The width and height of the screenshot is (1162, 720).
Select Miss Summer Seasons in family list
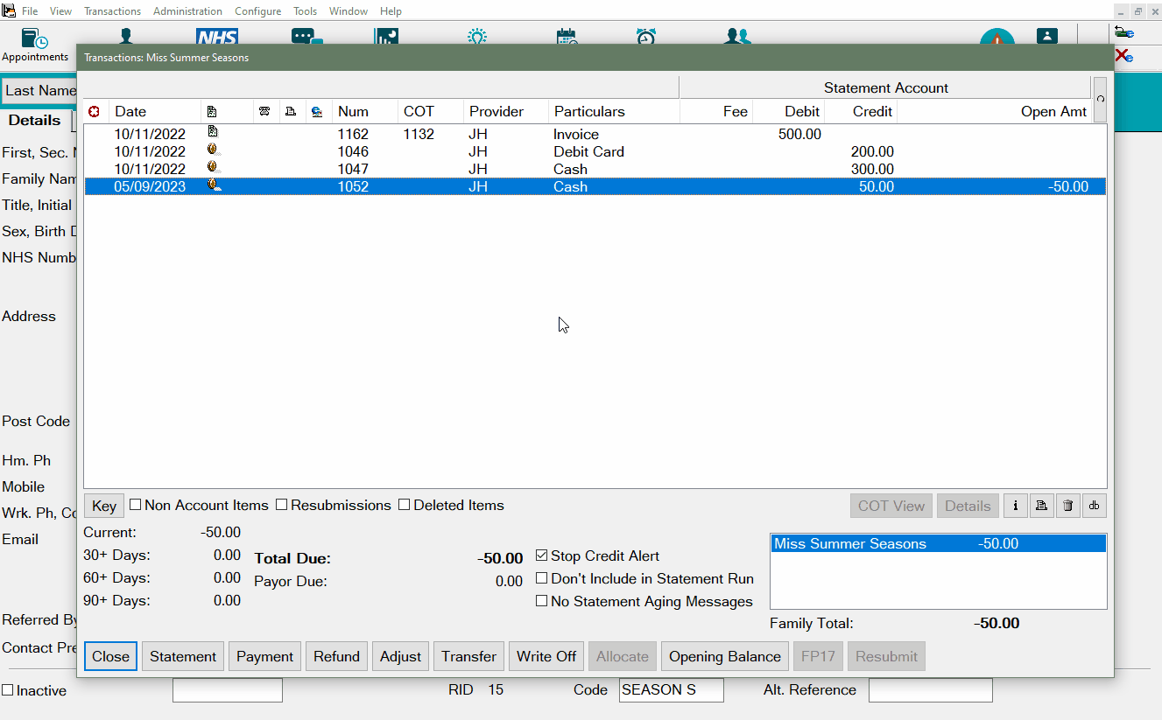coord(938,543)
